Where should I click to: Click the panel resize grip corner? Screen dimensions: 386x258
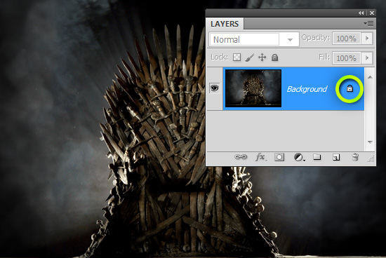(x=371, y=159)
